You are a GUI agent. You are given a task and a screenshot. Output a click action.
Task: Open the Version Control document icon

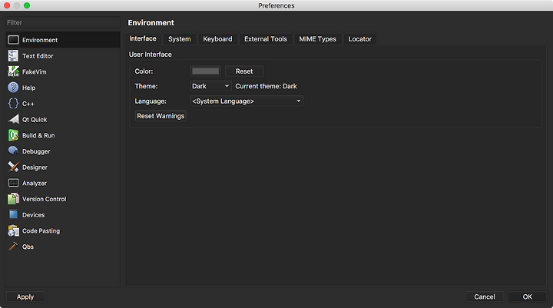coord(13,199)
